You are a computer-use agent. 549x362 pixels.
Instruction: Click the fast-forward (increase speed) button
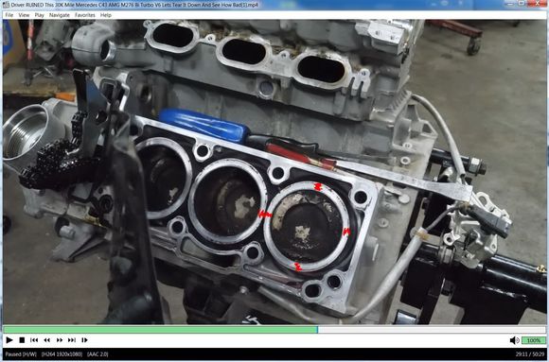[60, 340]
